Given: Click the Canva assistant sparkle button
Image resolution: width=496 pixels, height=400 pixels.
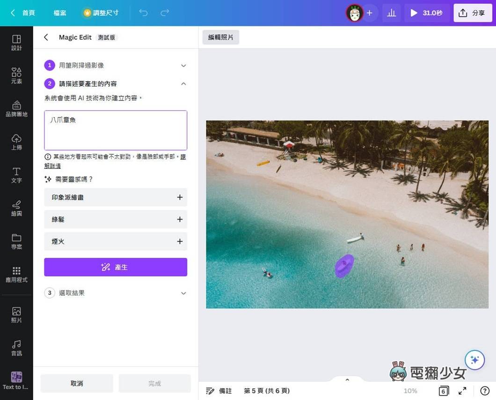Looking at the screenshot, I should coord(475,360).
